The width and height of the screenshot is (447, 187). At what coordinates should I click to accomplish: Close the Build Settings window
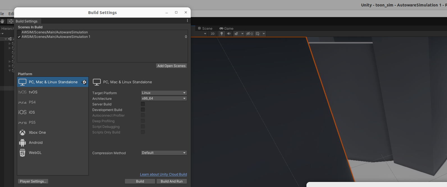[x=186, y=12]
